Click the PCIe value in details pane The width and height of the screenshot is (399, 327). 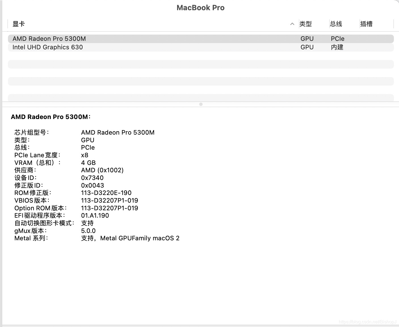tap(88, 147)
